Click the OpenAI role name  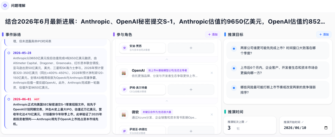[138, 70]
